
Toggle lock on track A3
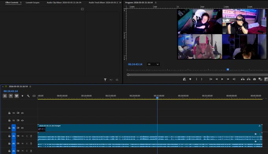tap(9, 151)
